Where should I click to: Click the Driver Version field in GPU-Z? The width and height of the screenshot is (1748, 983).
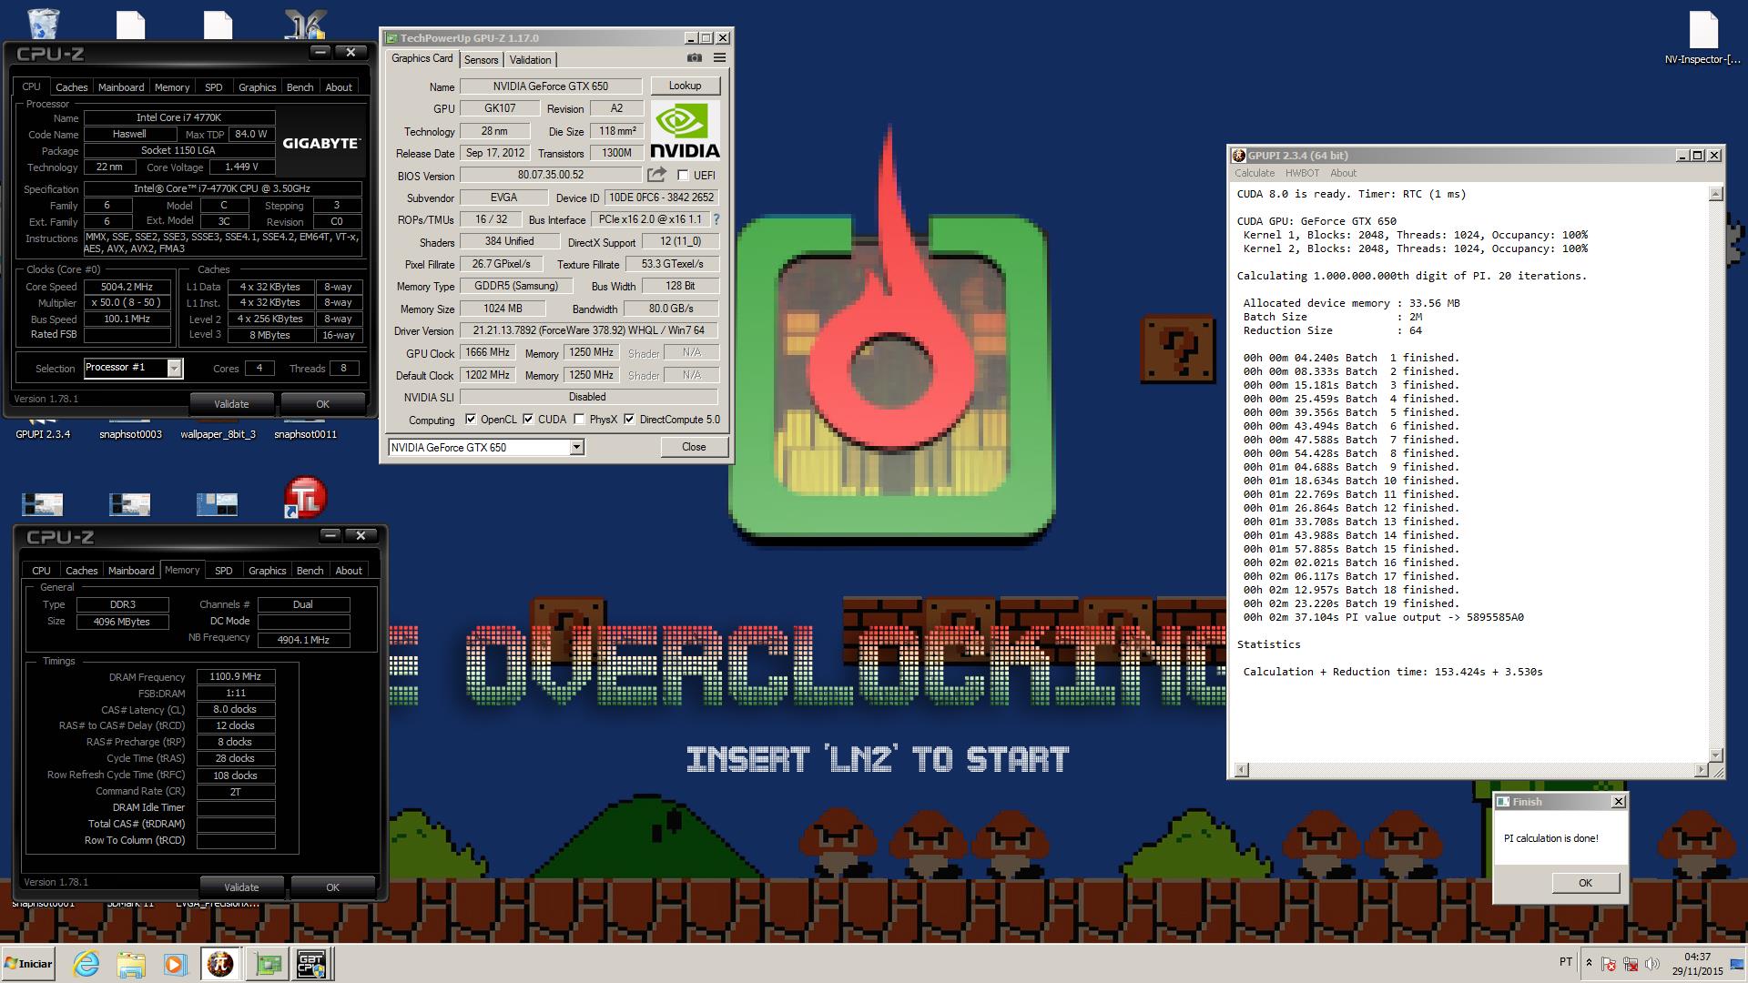pos(588,330)
